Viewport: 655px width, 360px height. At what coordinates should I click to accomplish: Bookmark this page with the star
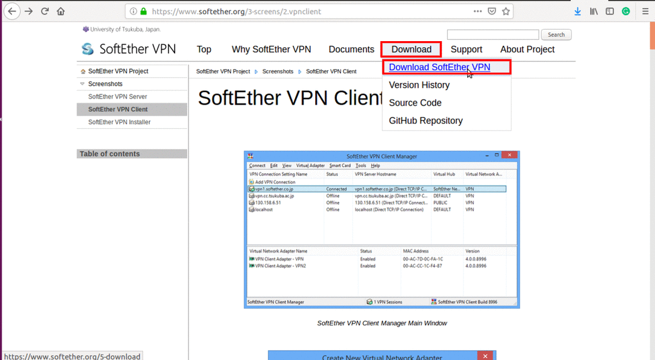pos(506,11)
